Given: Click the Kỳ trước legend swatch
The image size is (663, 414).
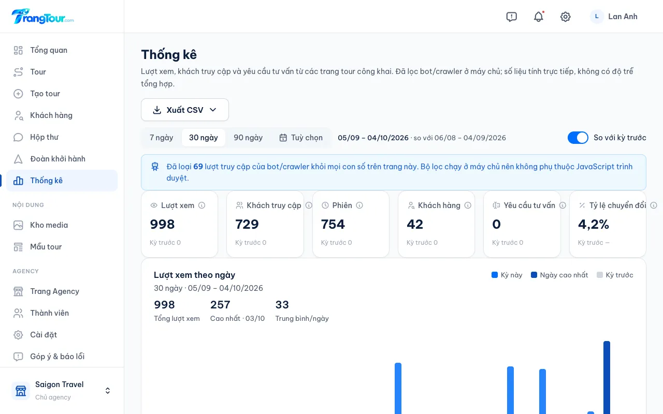Looking at the screenshot, I should (x=600, y=275).
